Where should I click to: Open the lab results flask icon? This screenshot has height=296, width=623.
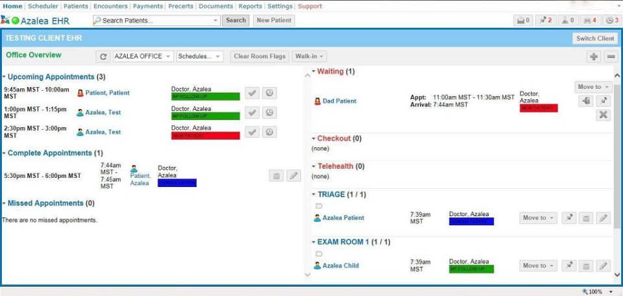tap(567, 20)
